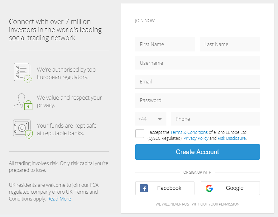
Task: Follow the Read More link
Action: (59, 199)
